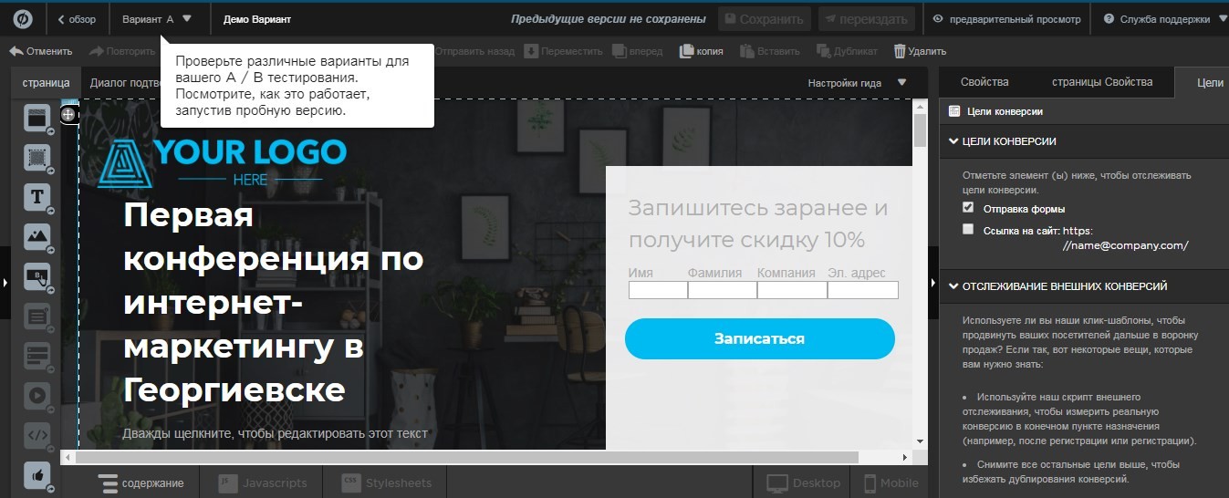1229x498 pixels.
Task: Select the Section tool in left toolbar
Action: pos(36,118)
